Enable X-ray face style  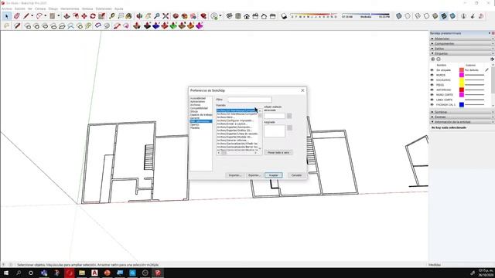coord(399,16)
